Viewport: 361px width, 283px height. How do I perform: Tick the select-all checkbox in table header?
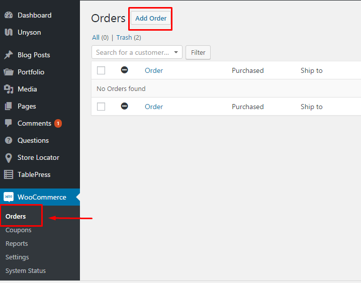(x=101, y=70)
